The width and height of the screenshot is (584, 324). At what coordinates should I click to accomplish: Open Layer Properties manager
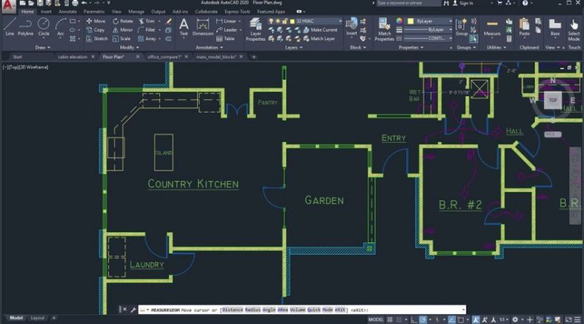pyautogui.click(x=256, y=29)
